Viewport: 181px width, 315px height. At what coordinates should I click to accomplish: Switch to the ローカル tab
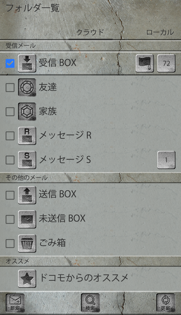point(160,32)
